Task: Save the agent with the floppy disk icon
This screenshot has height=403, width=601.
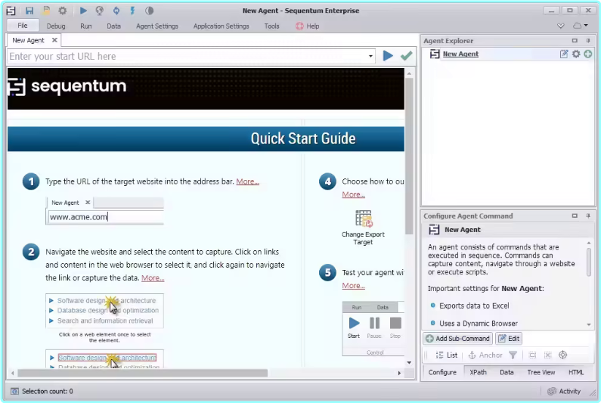Action: click(29, 11)
